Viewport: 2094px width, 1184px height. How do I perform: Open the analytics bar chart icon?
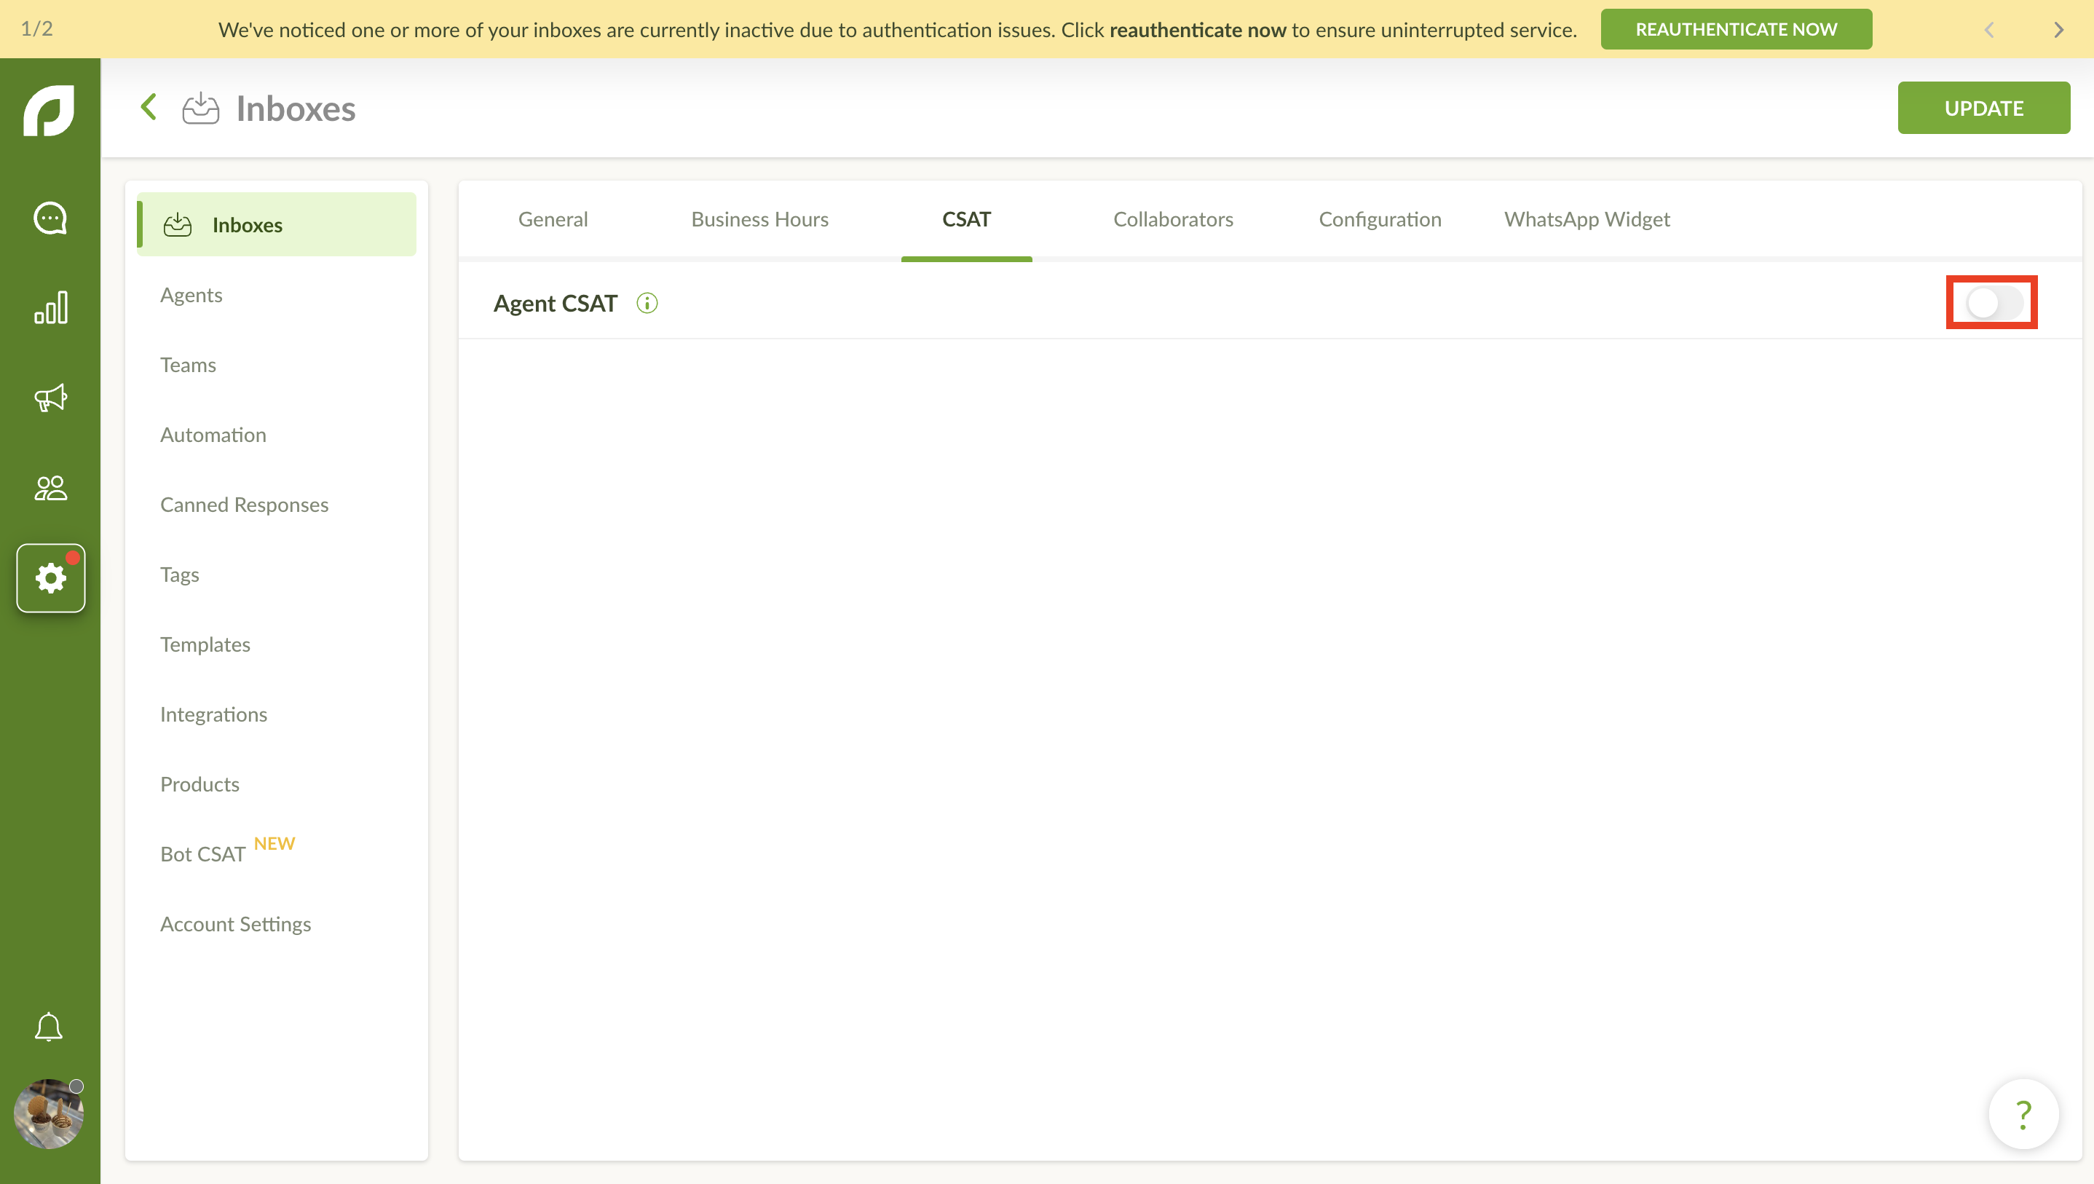coord(50,308)
